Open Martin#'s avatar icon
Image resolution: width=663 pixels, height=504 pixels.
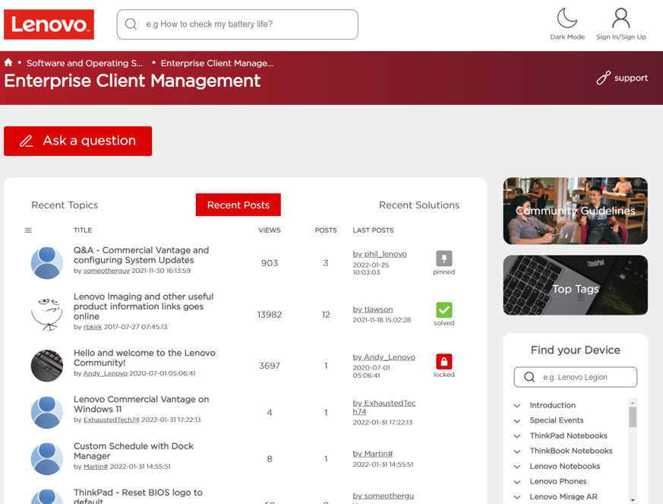[x=47, y=458]
